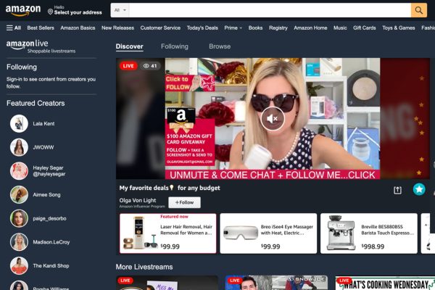Click the viewer count eye icon
The width and height of the screenshot is (435, 290).
pyautogui.click(x=146, y=66)
